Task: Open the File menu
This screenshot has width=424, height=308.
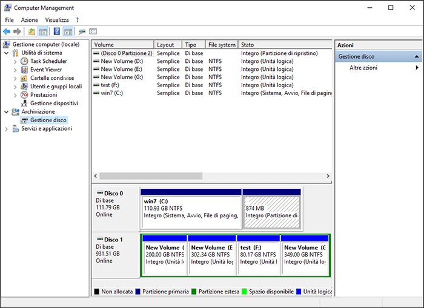Action: [9, 20]
